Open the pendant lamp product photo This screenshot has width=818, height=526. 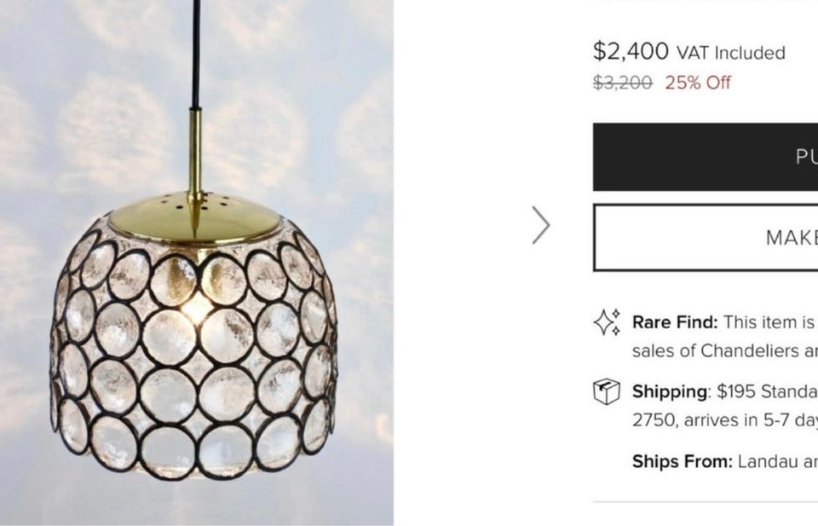point(196,263)
